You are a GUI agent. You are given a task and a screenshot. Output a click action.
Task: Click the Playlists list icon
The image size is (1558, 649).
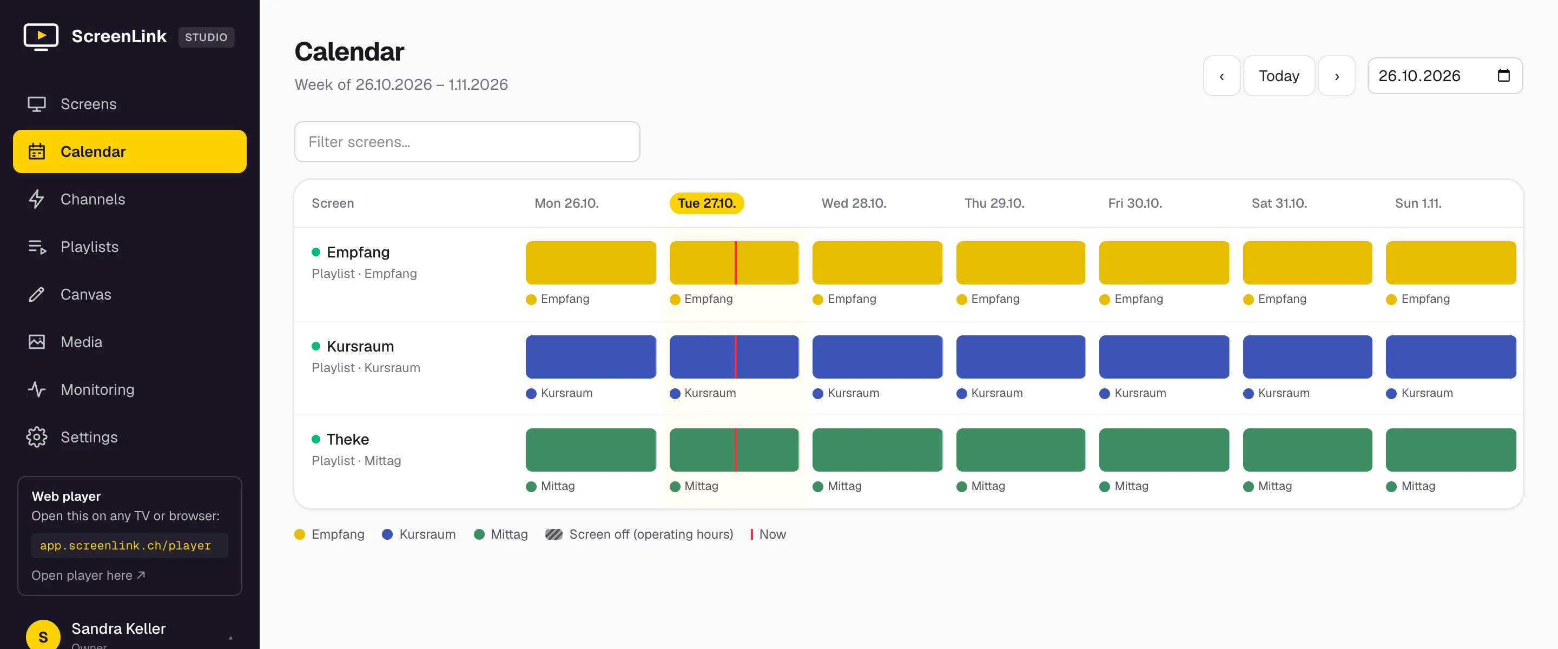pos(36,247)
